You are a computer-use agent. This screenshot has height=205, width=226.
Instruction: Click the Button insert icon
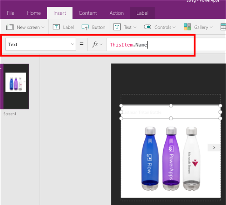point(85,27)
